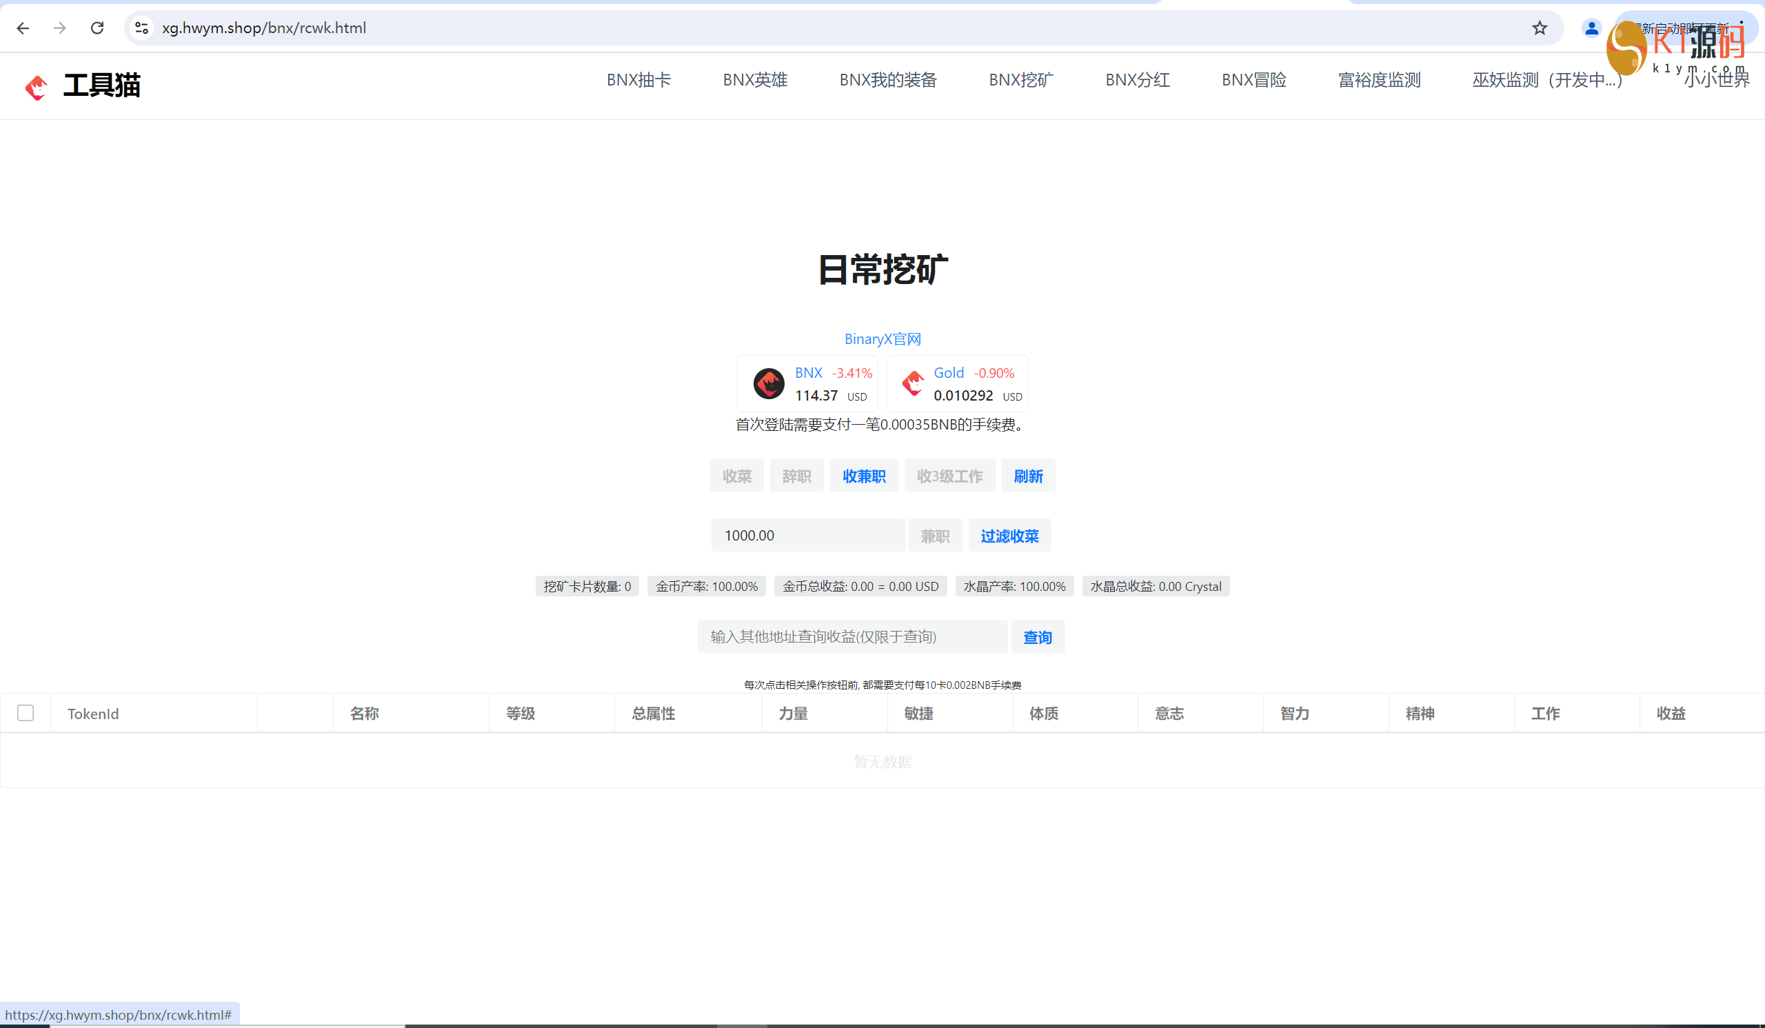Open the BNX分红 navigation page

pyautogui.click(x=1137, y=80)
